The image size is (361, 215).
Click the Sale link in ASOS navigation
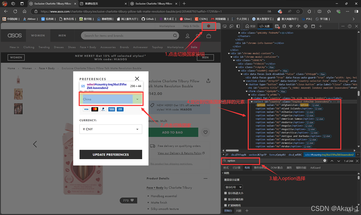pos(194,47)
